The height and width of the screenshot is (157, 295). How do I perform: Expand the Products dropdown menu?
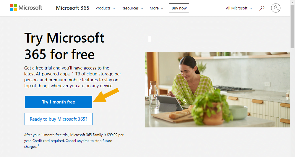click(105, 8)
